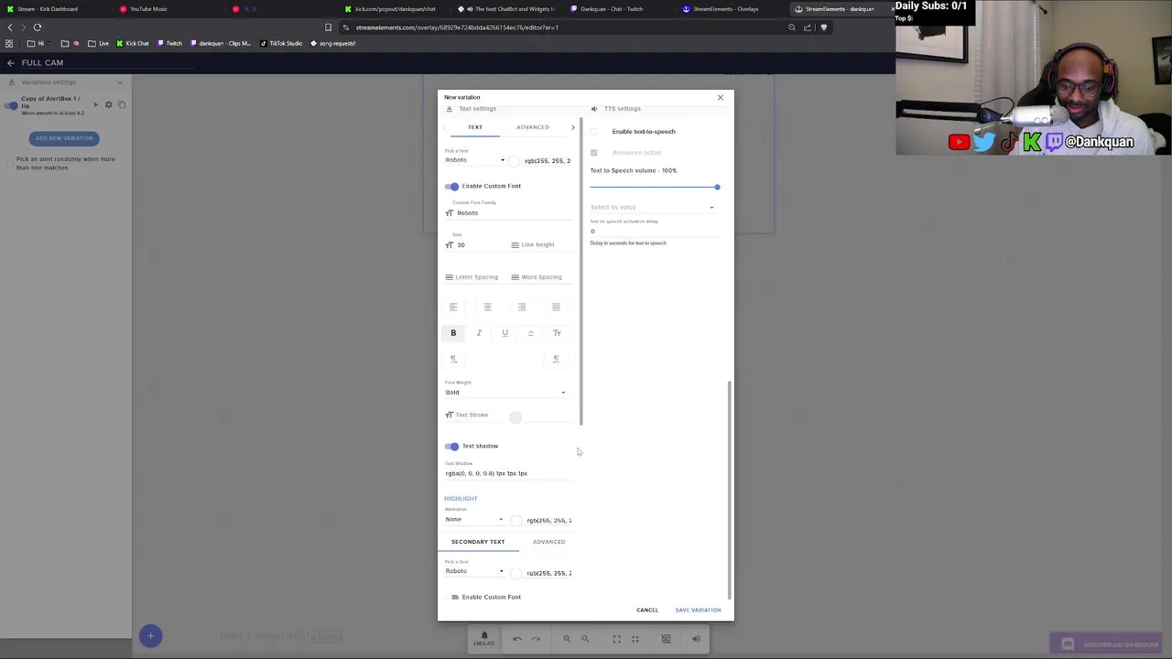This screenshot has height=659, width=1172.
Task: Toggle first Enable Custom Font switch
Action: click(451, 186)
